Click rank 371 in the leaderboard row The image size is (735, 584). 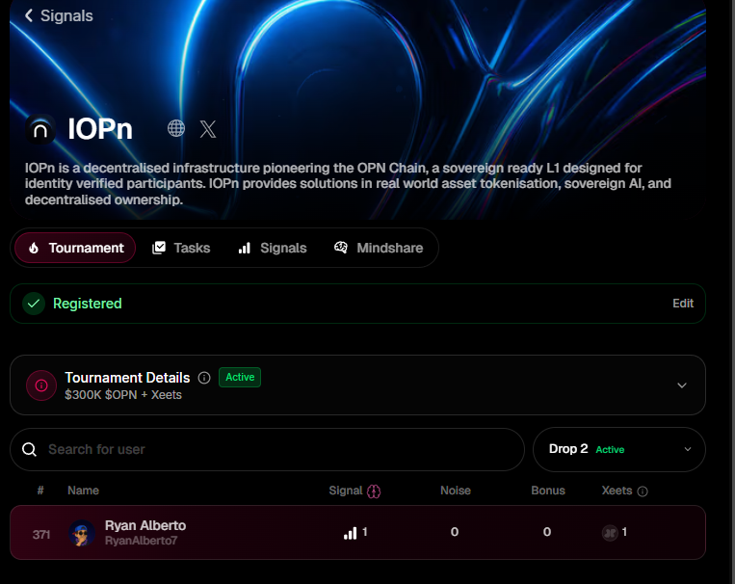pyautogui.click(x=41, y=534)
